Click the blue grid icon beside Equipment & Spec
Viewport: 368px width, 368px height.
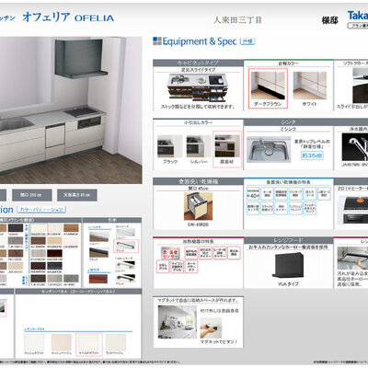[x=157, y=41]
